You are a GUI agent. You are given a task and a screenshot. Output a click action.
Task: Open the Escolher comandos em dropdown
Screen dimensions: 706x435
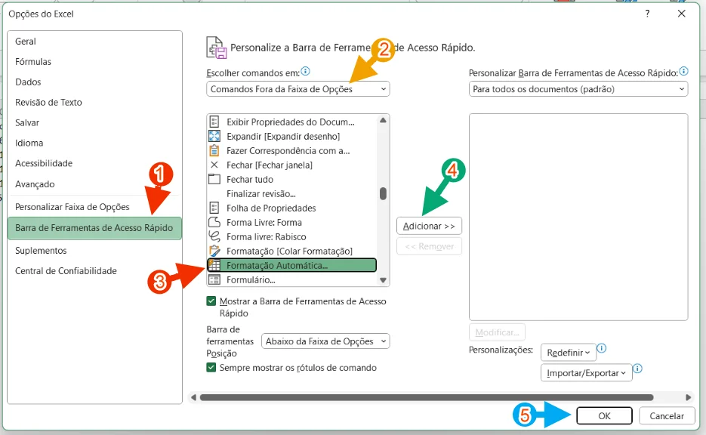298,88
